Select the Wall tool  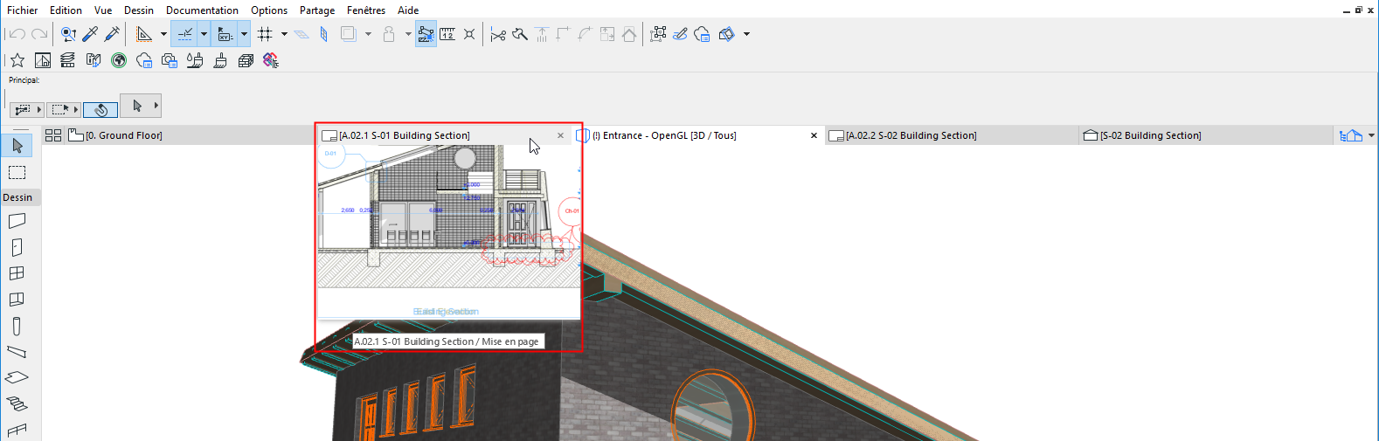coord(17,221)
